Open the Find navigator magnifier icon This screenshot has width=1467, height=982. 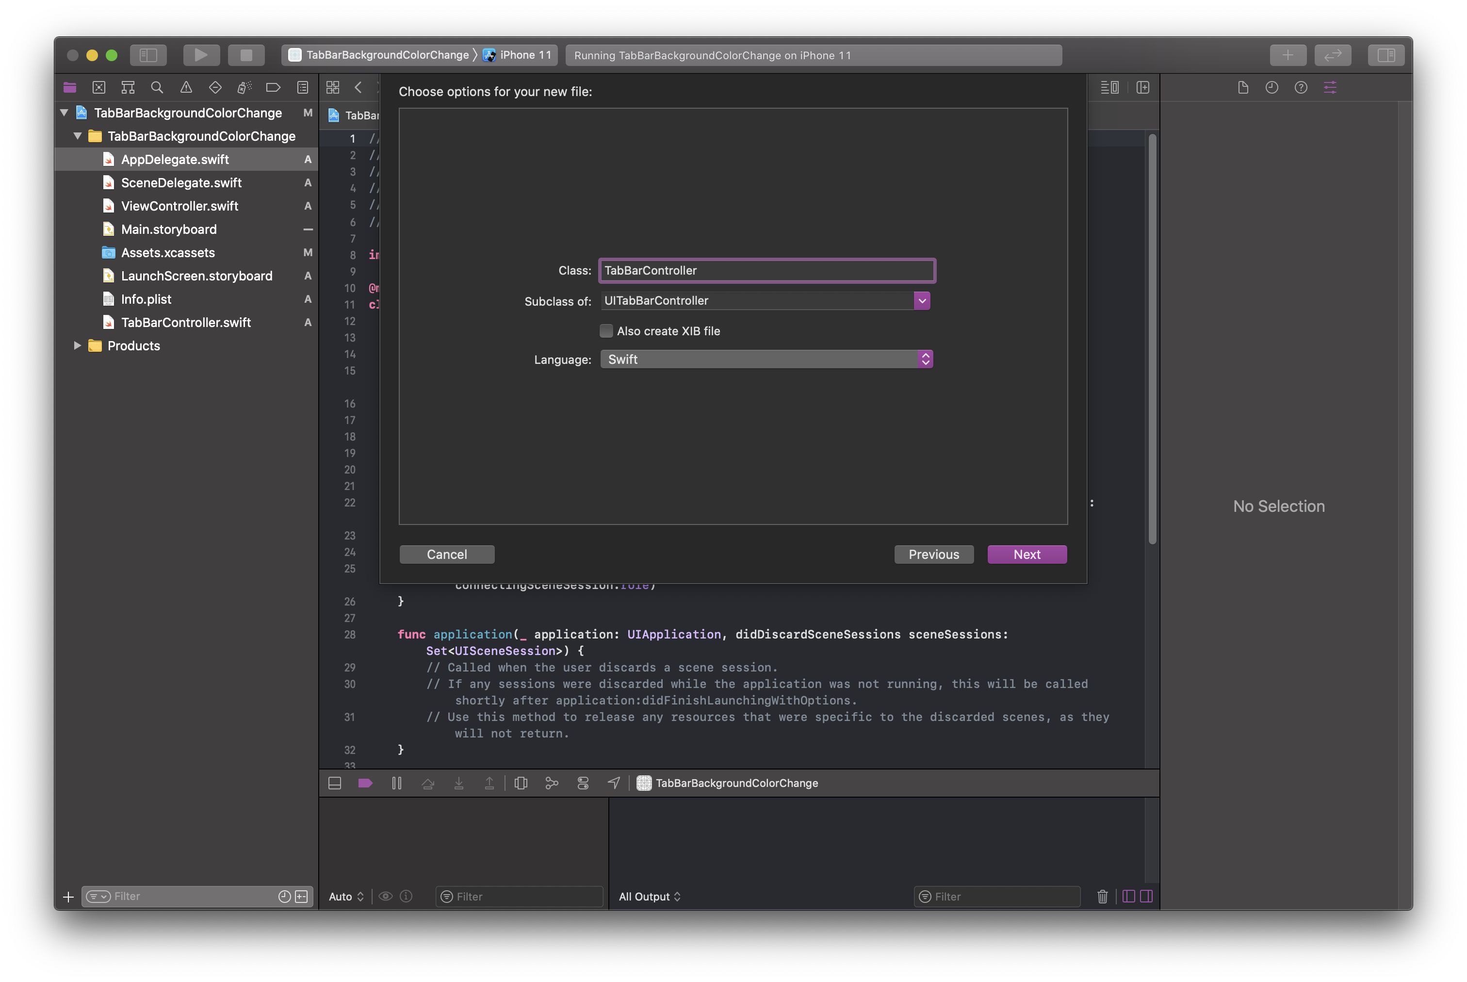(157, 88)
